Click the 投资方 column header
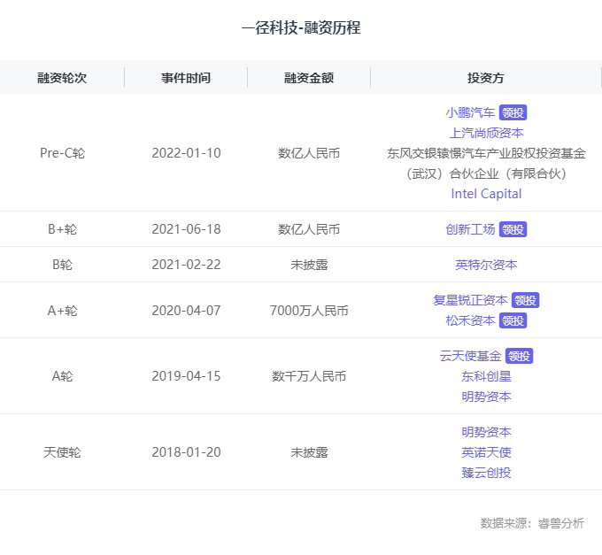This screenshot has width=602, height=555. (x=486, y=78)
